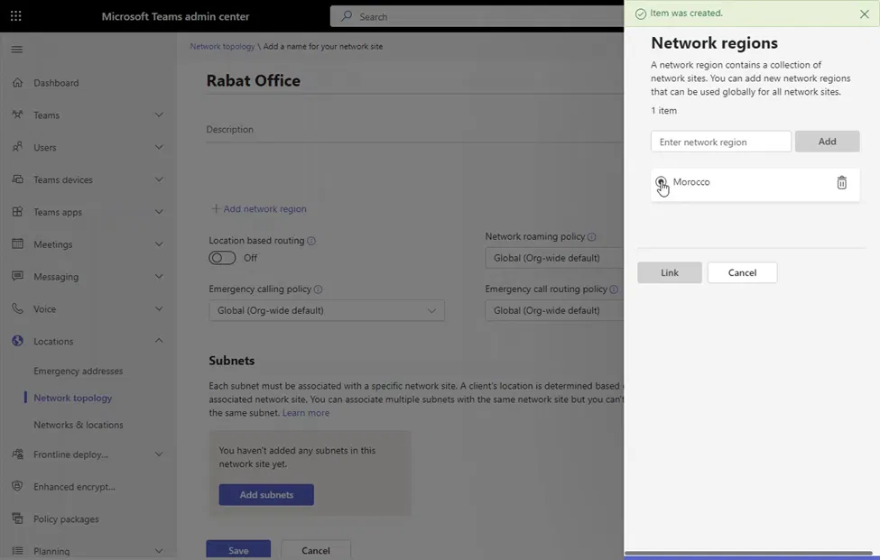This screenshot has height=560, width=880.
Task: Click the Add subnets button
Action: click(266, 495)
